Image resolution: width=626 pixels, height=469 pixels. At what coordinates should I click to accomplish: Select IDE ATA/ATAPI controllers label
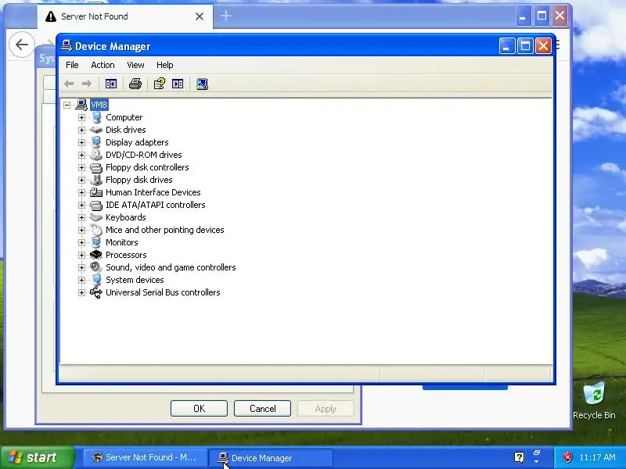tap(155, 205)
